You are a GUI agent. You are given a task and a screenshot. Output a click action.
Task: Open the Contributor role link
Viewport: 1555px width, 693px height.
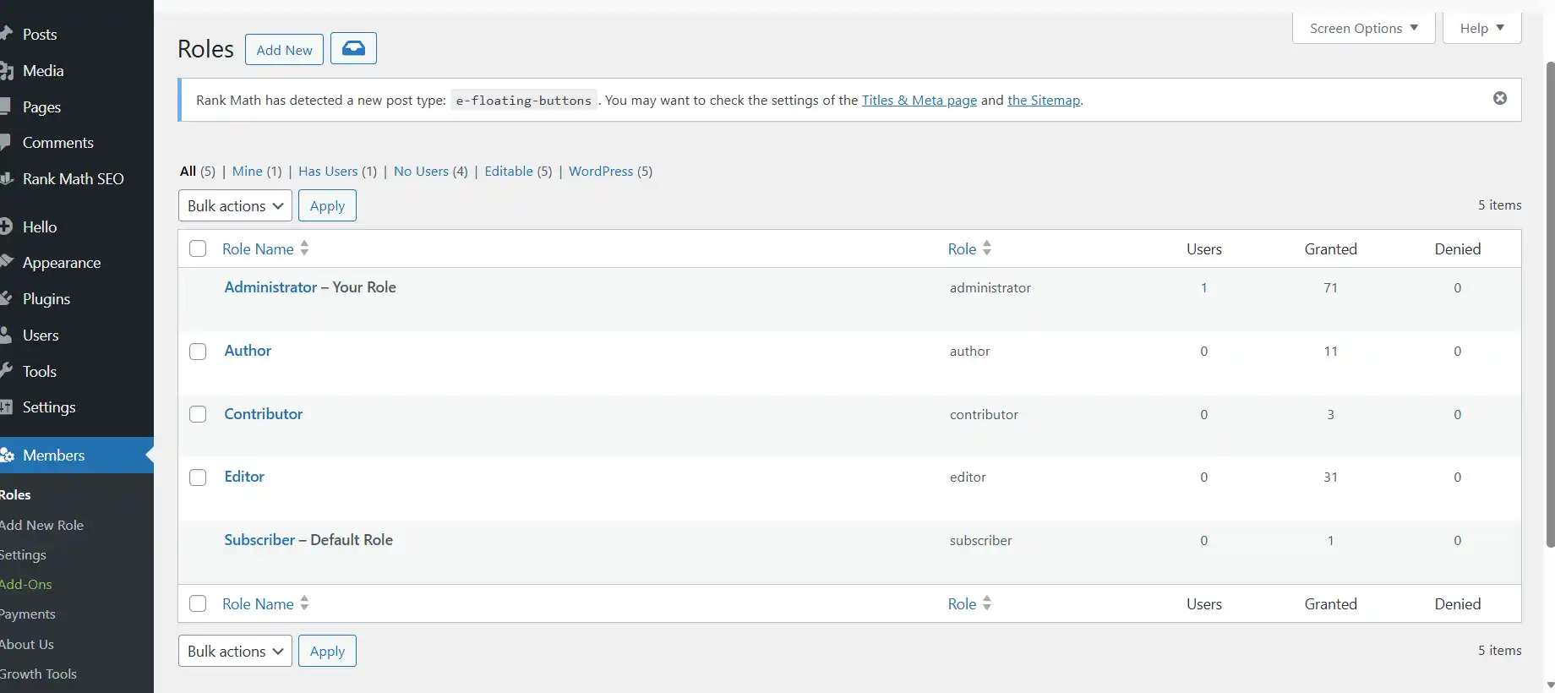click(x=263, y=413)
